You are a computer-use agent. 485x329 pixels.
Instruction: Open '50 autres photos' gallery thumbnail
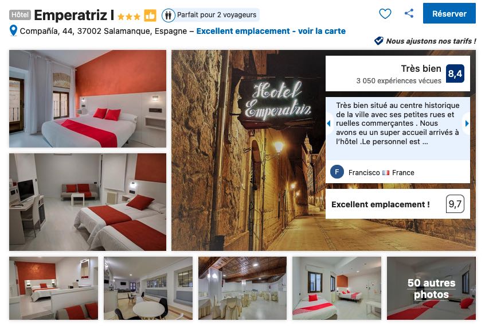[x=431, y=288]
